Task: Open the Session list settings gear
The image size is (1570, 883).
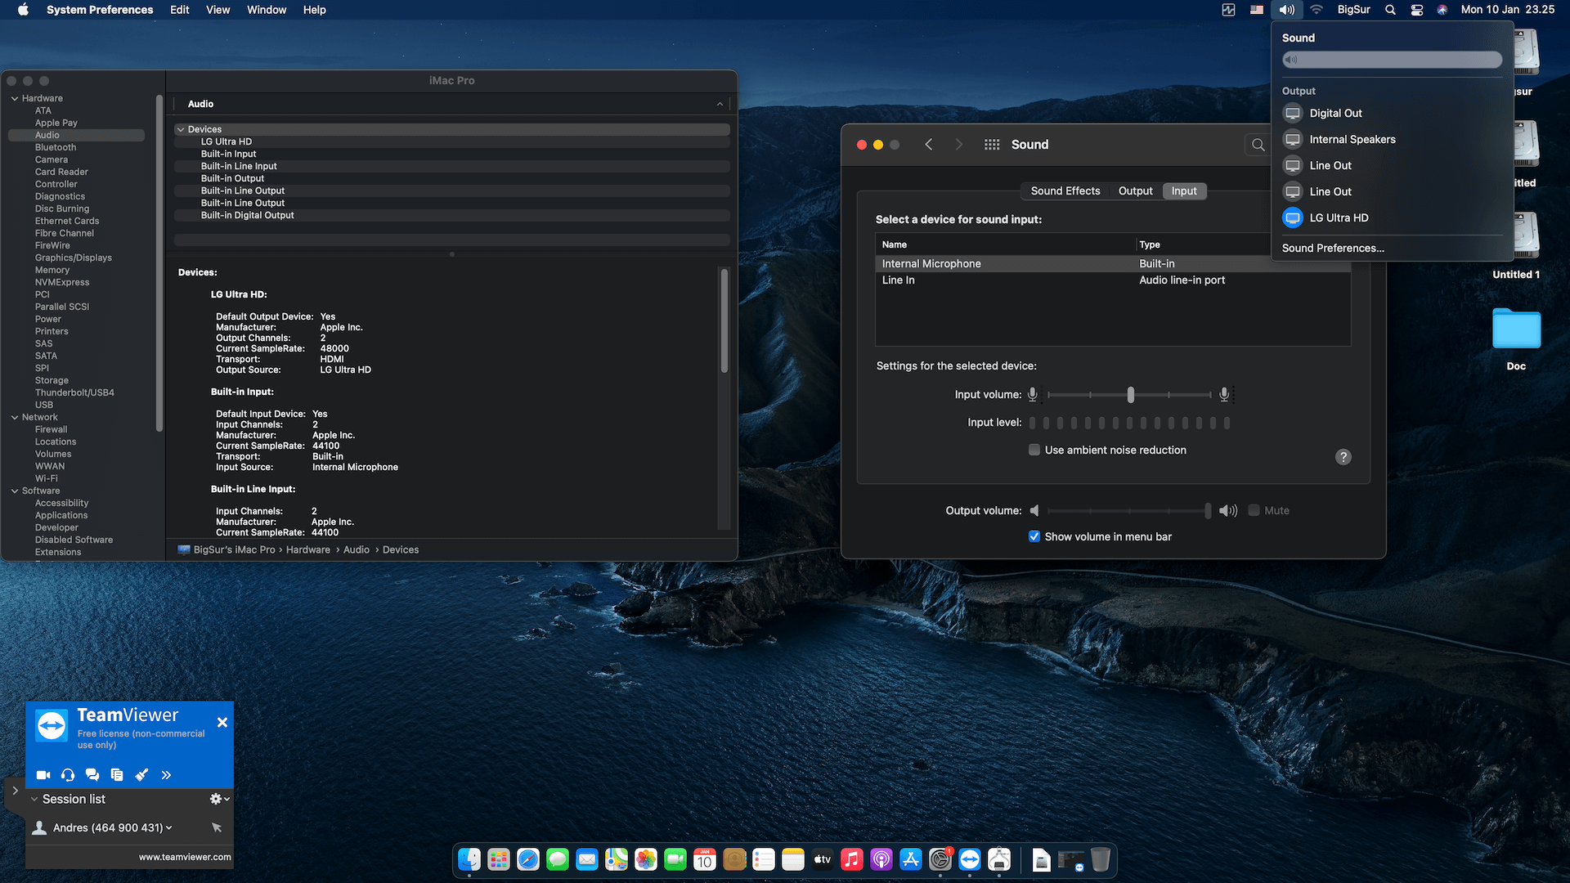Action: point(215,799)
